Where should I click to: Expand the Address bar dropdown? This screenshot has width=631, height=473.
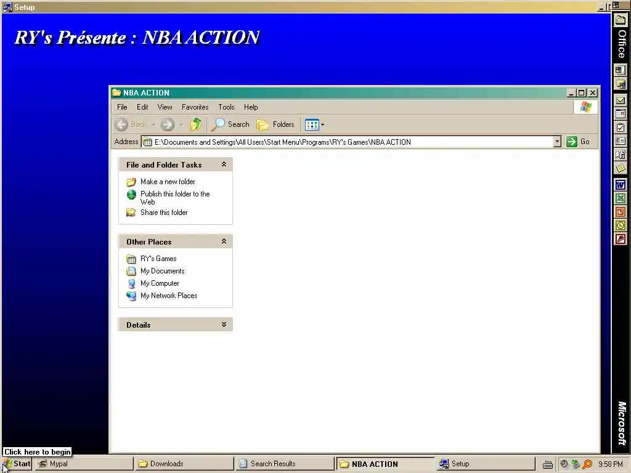557,142
